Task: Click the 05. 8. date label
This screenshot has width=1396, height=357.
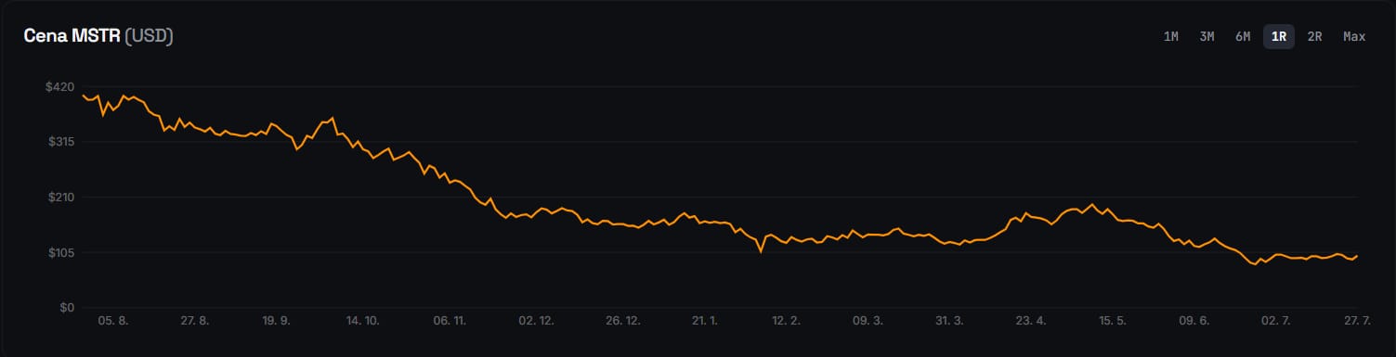Action: click(113, 321)
